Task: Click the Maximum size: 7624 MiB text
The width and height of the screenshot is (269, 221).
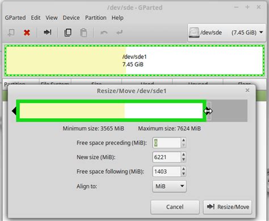Action: tap(170, 128)
